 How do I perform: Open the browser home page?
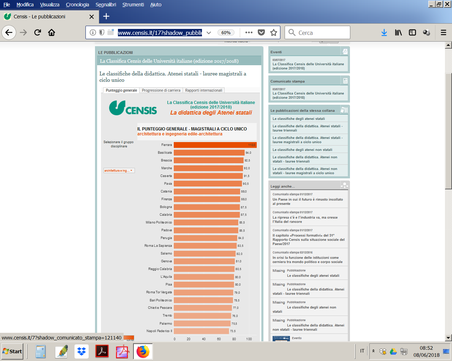[x=52, y=32]
